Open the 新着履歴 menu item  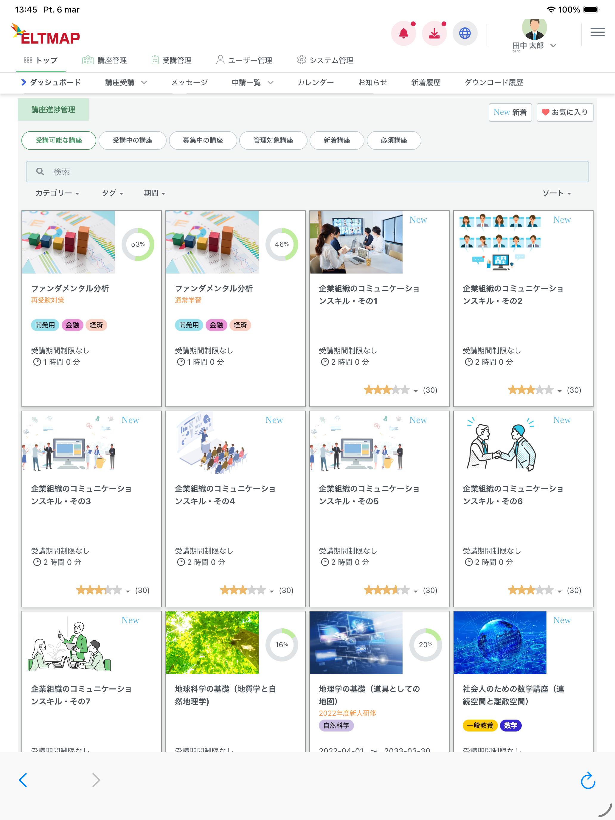(425, 82)
